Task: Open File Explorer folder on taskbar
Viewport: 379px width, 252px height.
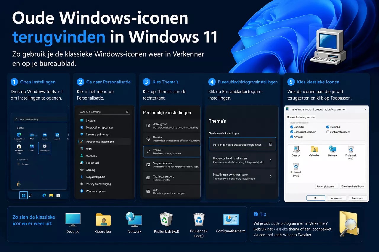Action: pos(51,195)
